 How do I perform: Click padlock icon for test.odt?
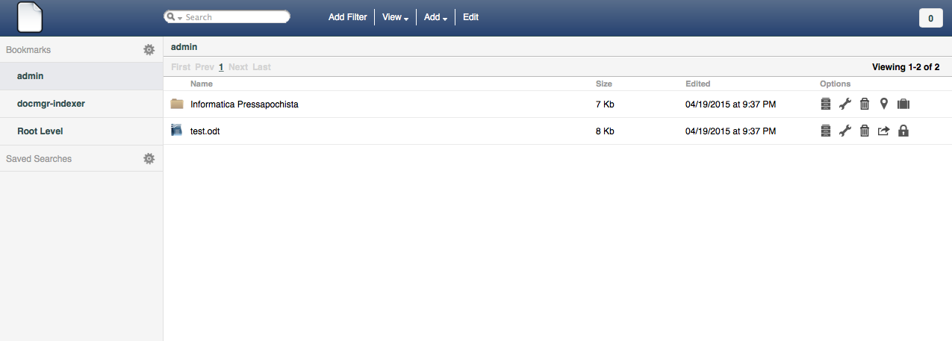[x=903, y=131]
